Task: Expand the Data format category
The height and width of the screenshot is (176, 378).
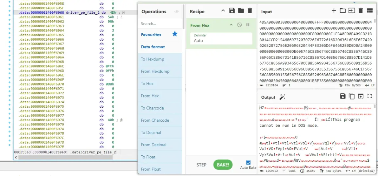Action: point(160,47)
